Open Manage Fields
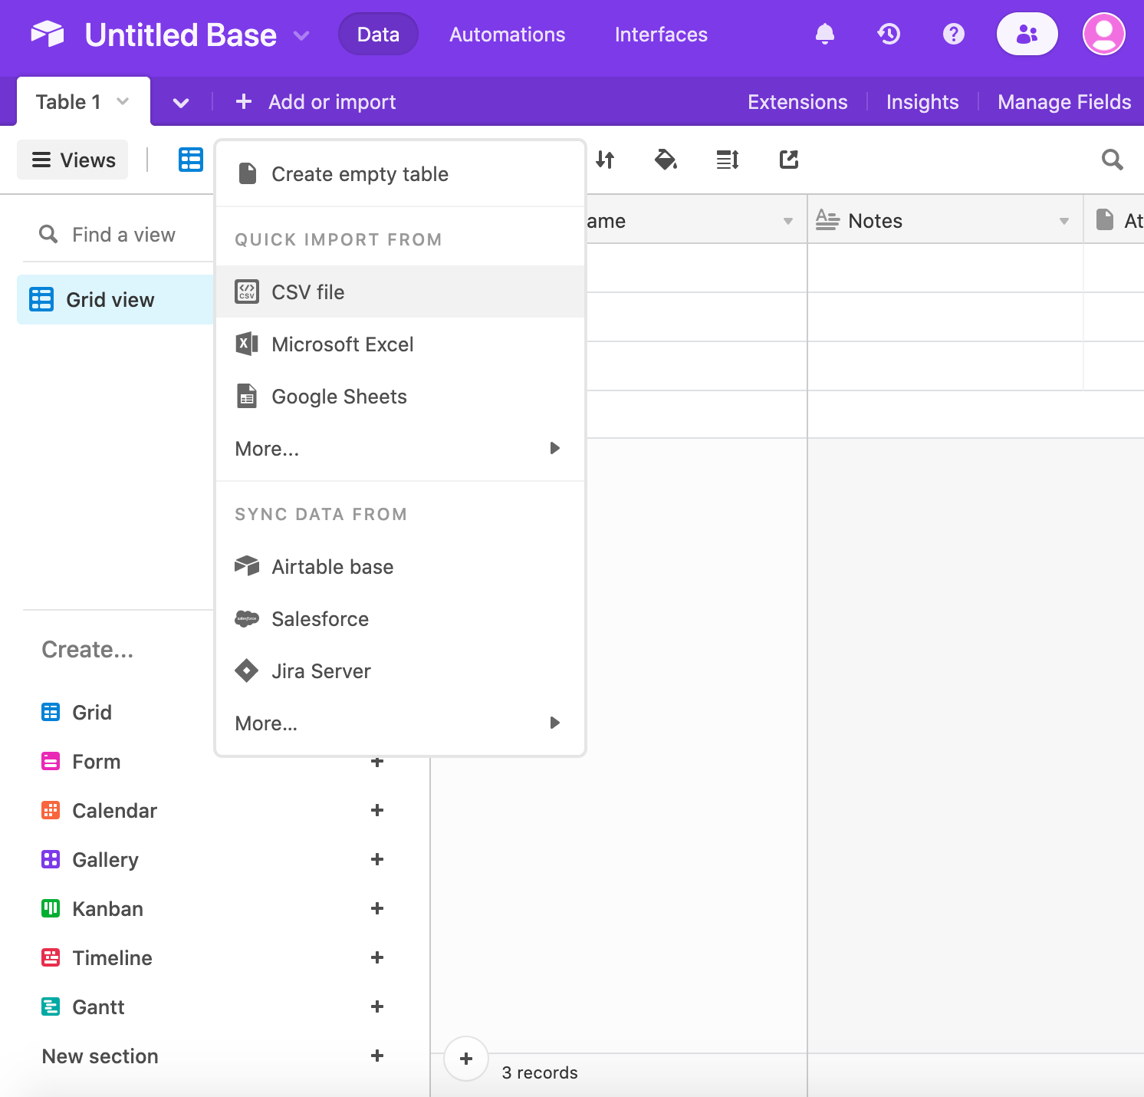 1064,102
